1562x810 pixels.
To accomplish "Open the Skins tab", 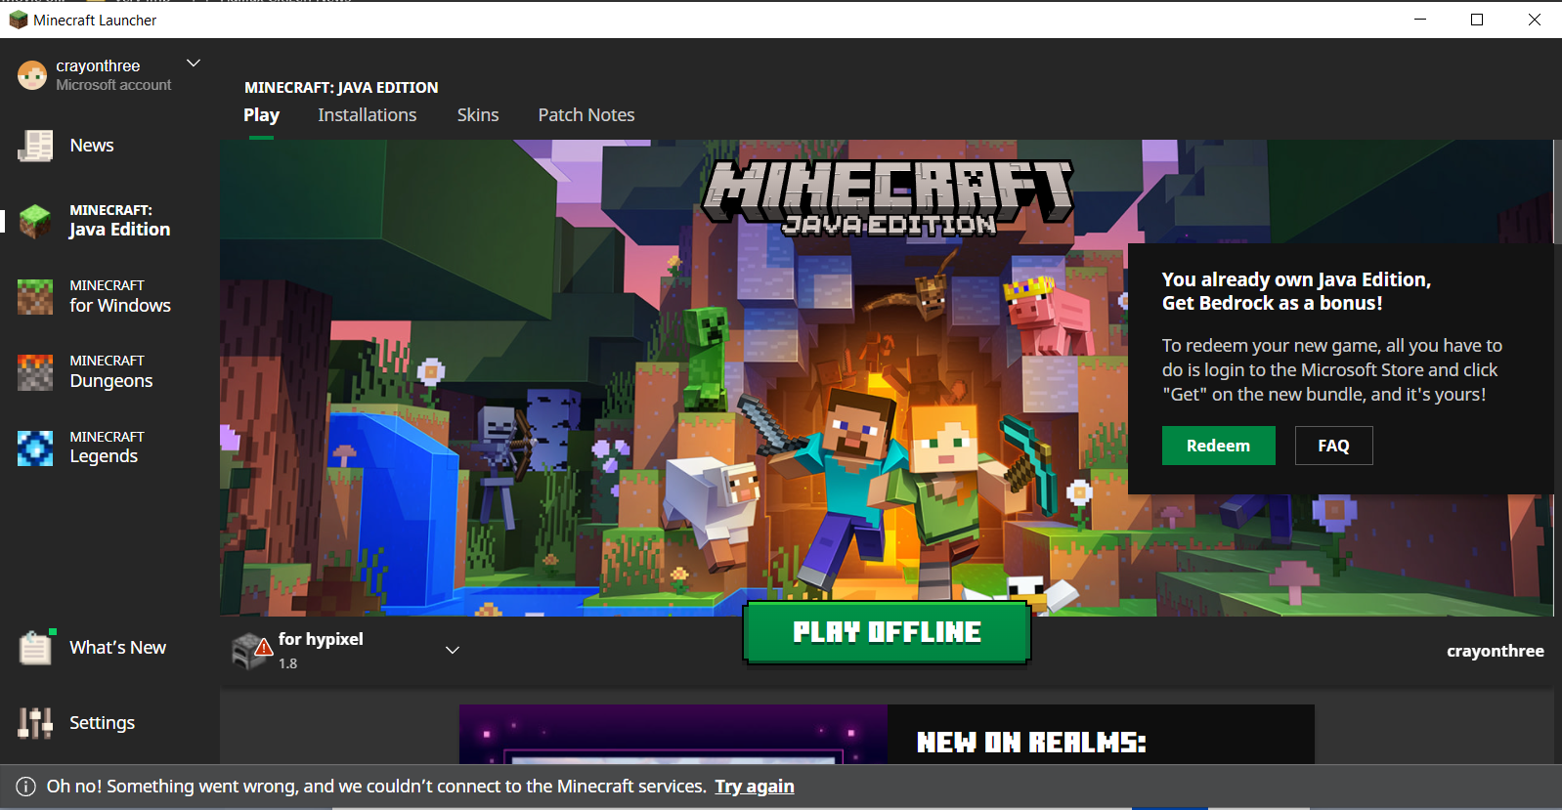I will point(478,115).
